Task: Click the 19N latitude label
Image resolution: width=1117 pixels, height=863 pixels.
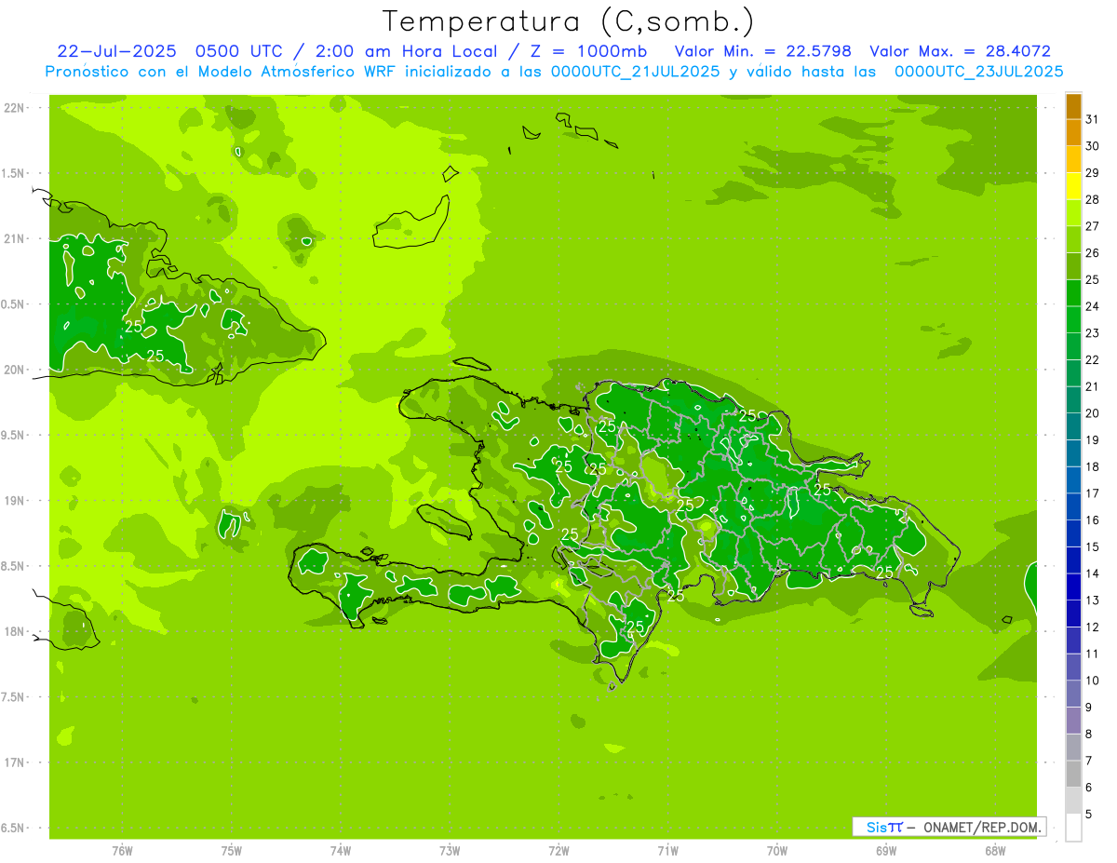Action: [16, 501]
